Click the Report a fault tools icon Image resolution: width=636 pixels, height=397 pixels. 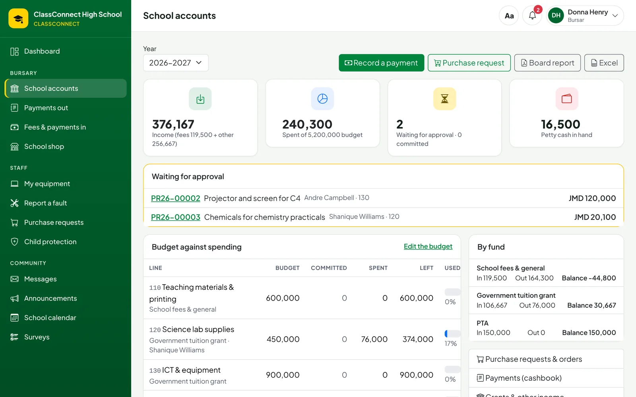[x=15, y=203]
